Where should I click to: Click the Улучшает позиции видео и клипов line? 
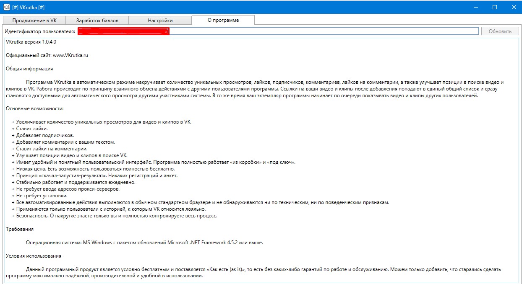coord(69,155)
